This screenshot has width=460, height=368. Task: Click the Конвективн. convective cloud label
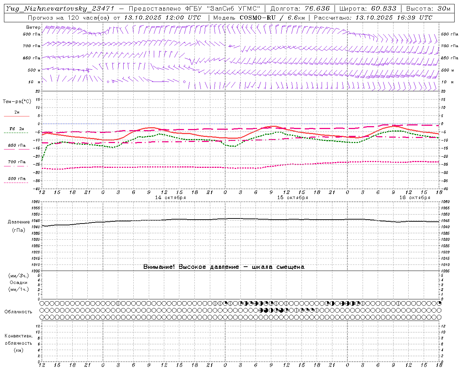18,336
